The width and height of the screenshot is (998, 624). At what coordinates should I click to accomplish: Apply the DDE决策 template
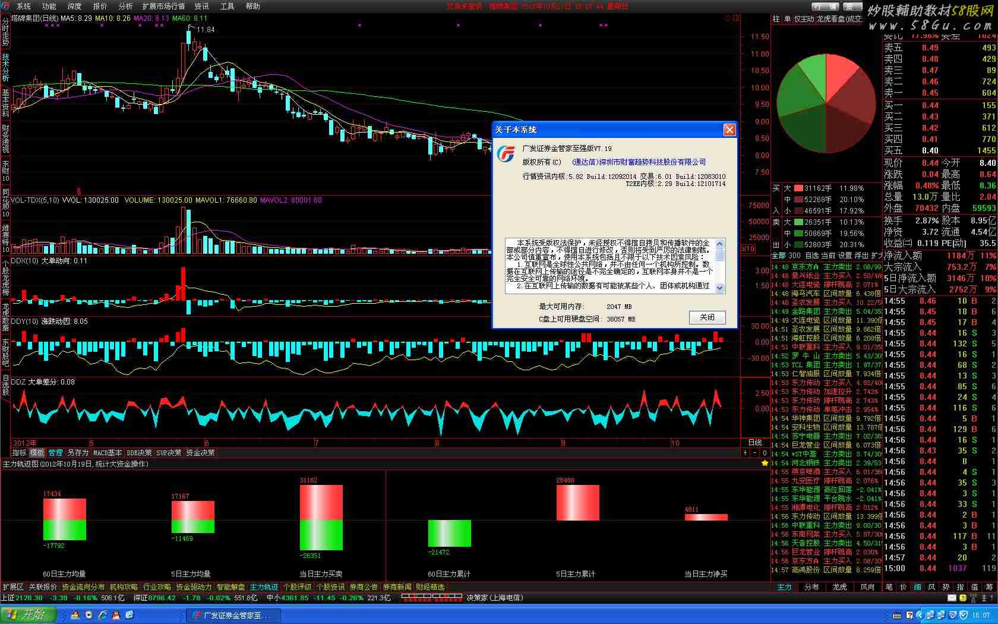140,453
